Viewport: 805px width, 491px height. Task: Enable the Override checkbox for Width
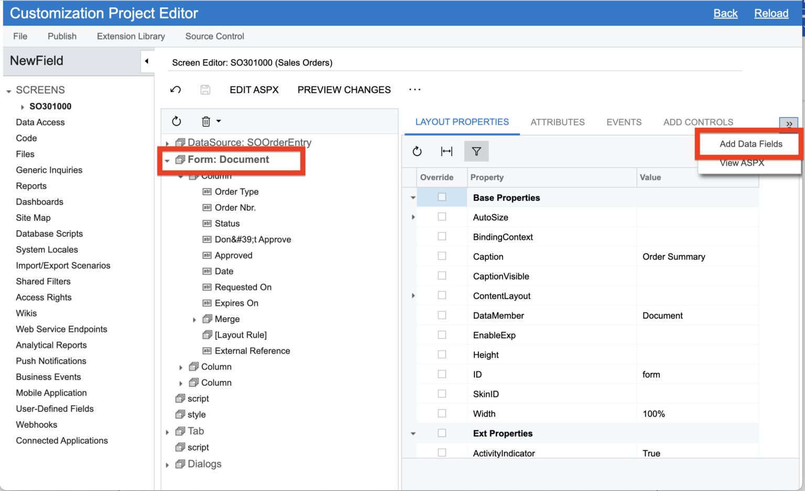click(441, 414)
